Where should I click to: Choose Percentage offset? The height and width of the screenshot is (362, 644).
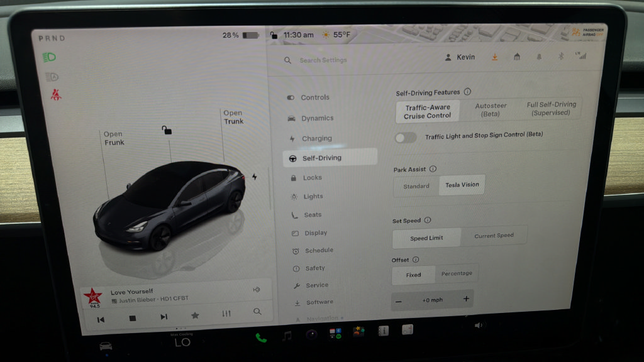[x=457, y=273]
